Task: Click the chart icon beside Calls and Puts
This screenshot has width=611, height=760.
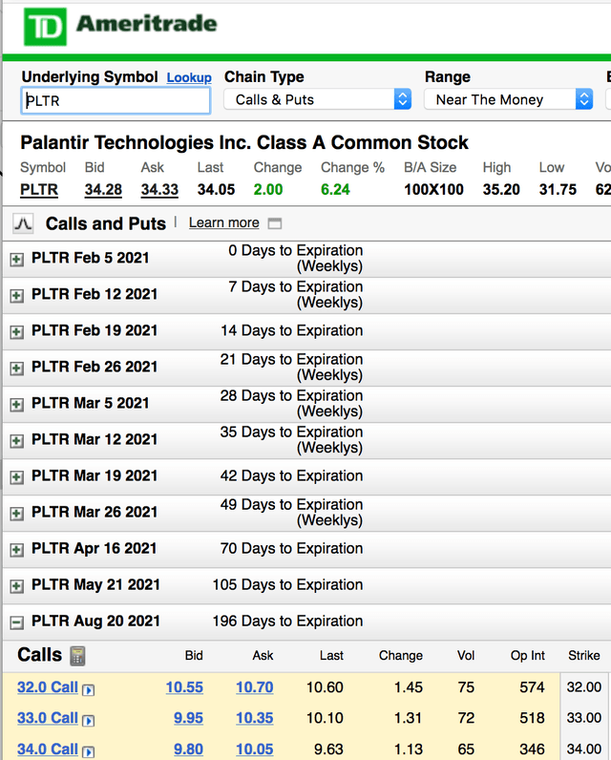Action: pyautogui.click(x=23, y=223)
